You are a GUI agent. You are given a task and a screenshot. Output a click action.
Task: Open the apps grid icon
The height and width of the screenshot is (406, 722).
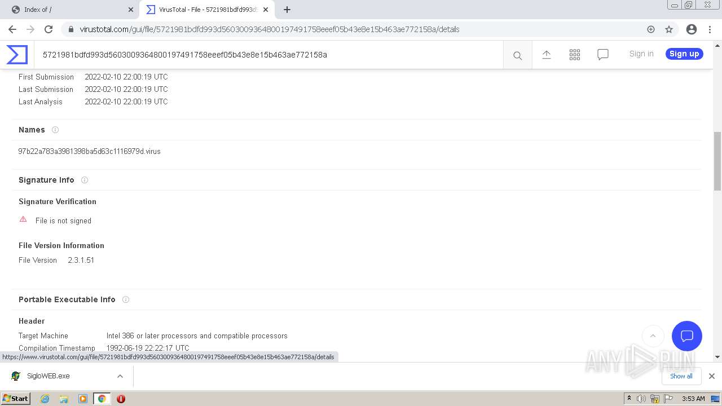point(575,55)
